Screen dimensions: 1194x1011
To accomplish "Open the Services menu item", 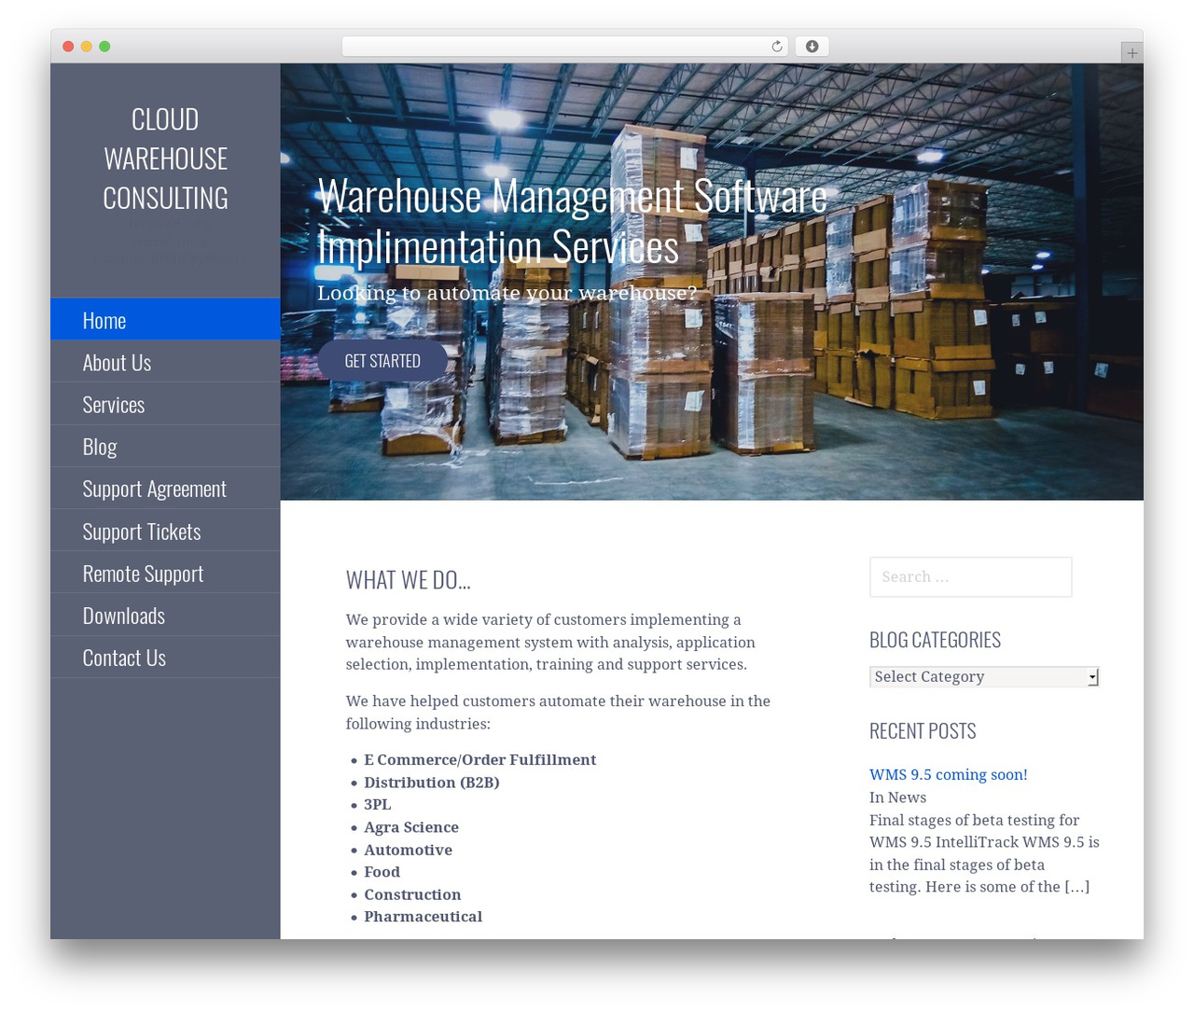I will click(x=165, y=404).
